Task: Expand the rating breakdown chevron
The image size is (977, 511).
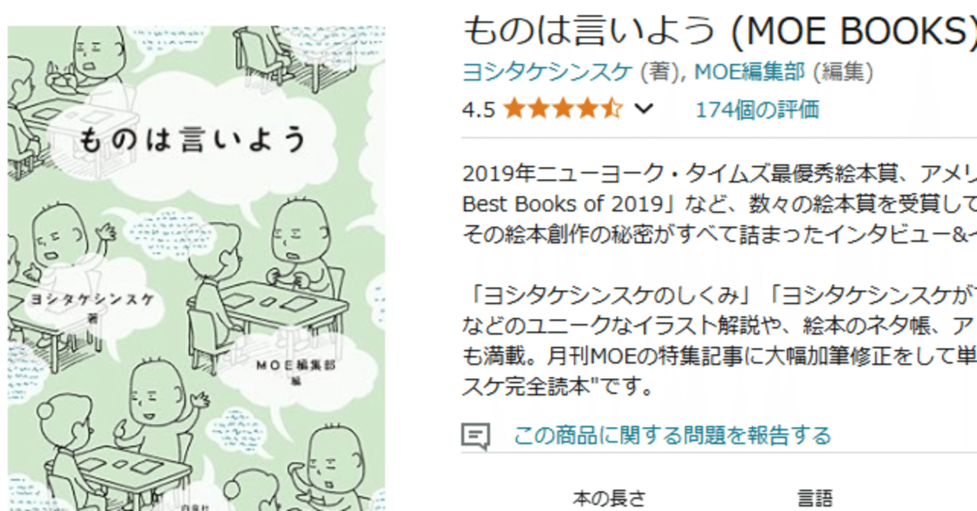Action: (644, 110)
